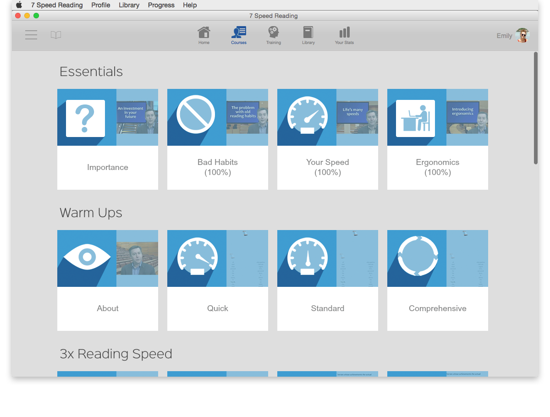Click the Your Speed gauge icon
Image resolution: width=550 pixels, height=417 pixels.
307,115
